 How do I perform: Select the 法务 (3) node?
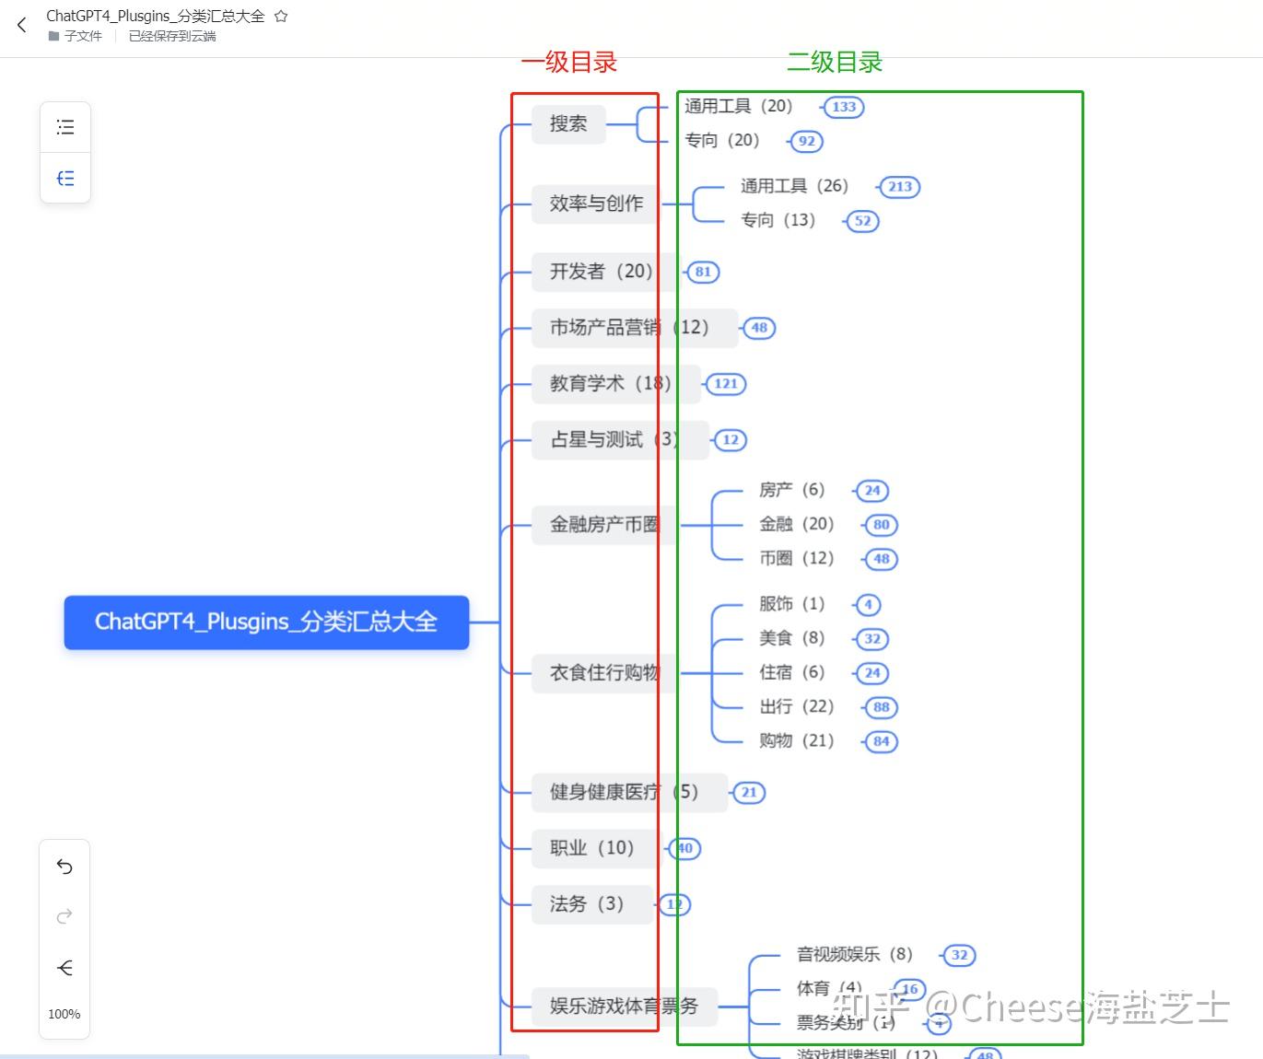[591, 904]
